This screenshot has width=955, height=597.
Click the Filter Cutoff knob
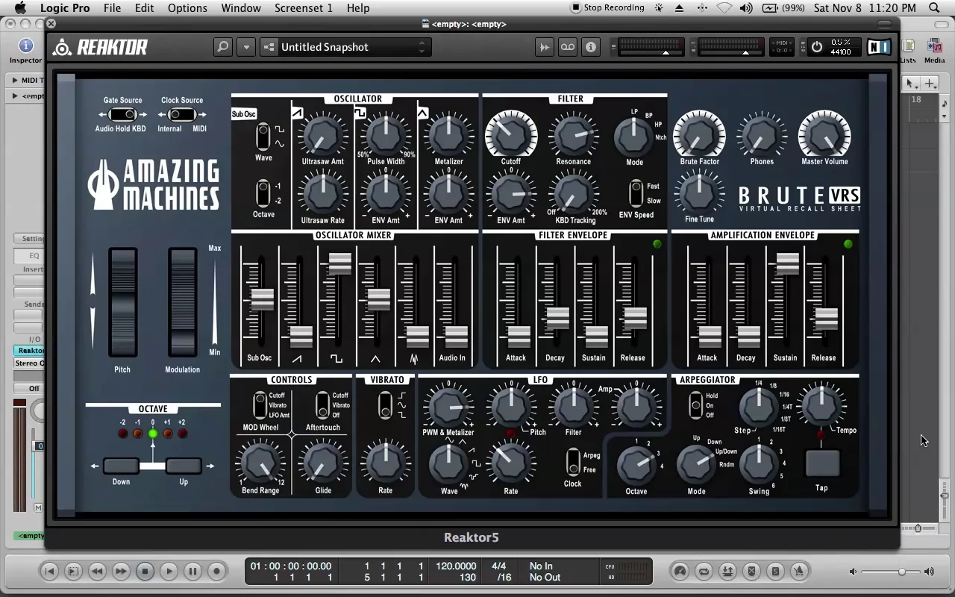tap(511, 135)
